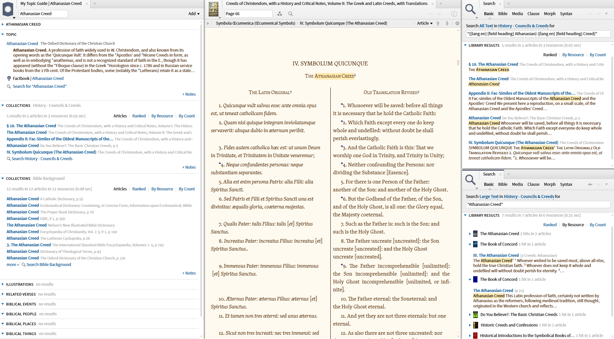
Task: Add a new tab in the top Search panel
Action: pyautogui.click(x=508, y=4)
